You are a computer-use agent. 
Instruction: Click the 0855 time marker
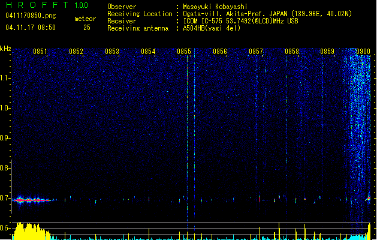click(184, 52)
